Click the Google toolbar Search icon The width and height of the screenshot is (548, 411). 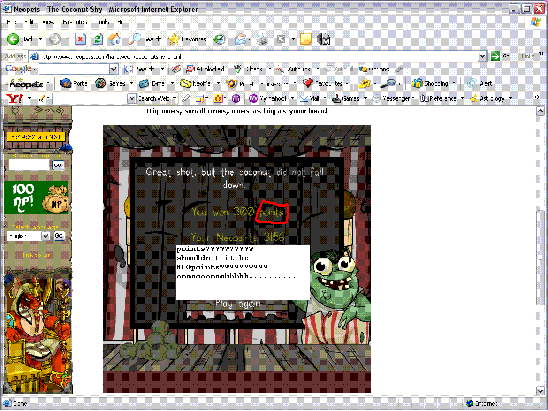pos(128,69)
